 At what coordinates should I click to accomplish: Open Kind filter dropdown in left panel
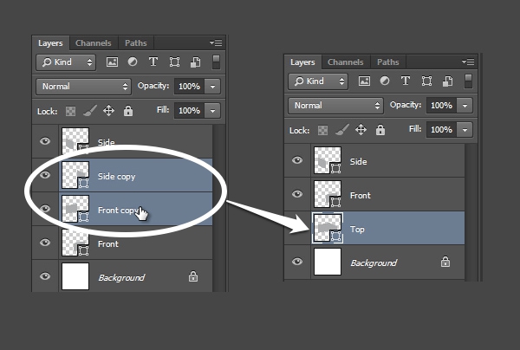(x=66, y=62)
